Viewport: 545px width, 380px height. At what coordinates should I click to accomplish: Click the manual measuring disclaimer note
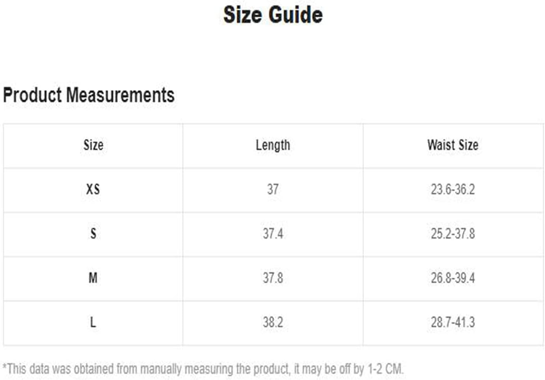coord(203,369)
